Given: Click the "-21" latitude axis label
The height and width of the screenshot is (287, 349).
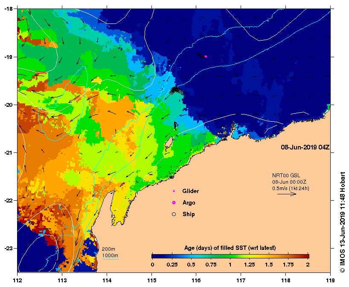Looking at the screenshot, I should click(8, 152).
